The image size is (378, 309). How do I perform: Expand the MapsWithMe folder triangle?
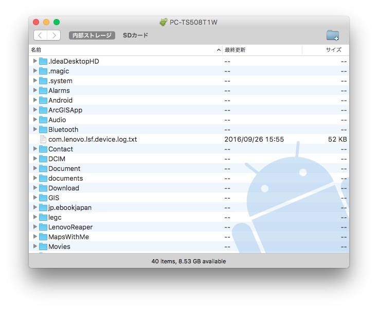coord(35,237)
